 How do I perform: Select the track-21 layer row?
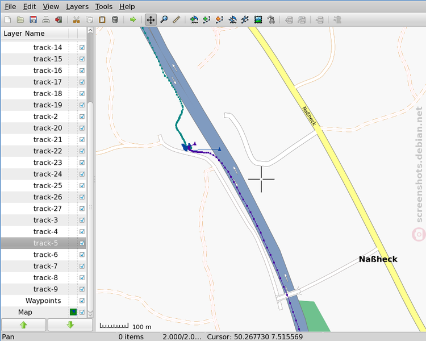point(44,139)
